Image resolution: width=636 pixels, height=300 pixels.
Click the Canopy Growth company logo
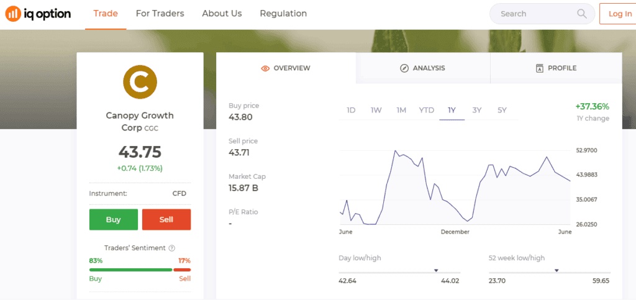click(x=140, y=81)
